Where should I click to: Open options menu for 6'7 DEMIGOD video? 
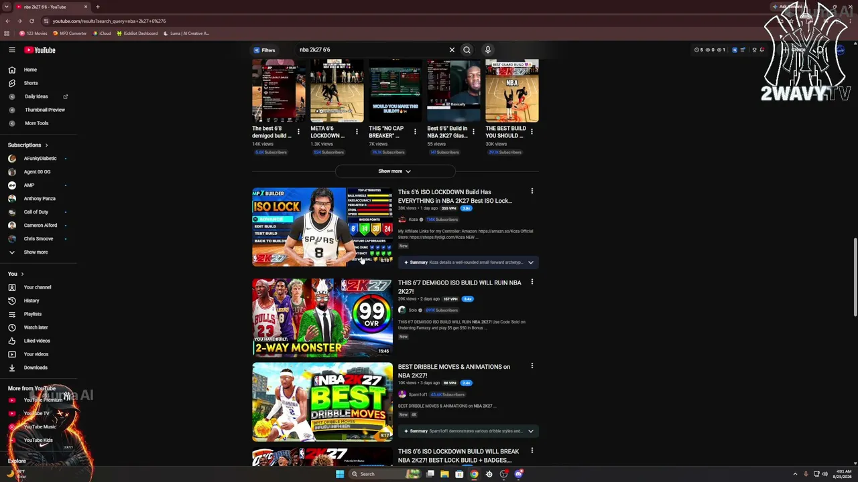click(532, 282)
